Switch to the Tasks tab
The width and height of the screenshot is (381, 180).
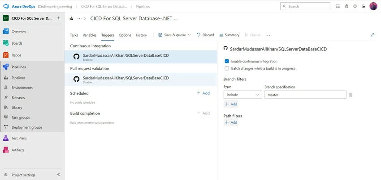74,35
